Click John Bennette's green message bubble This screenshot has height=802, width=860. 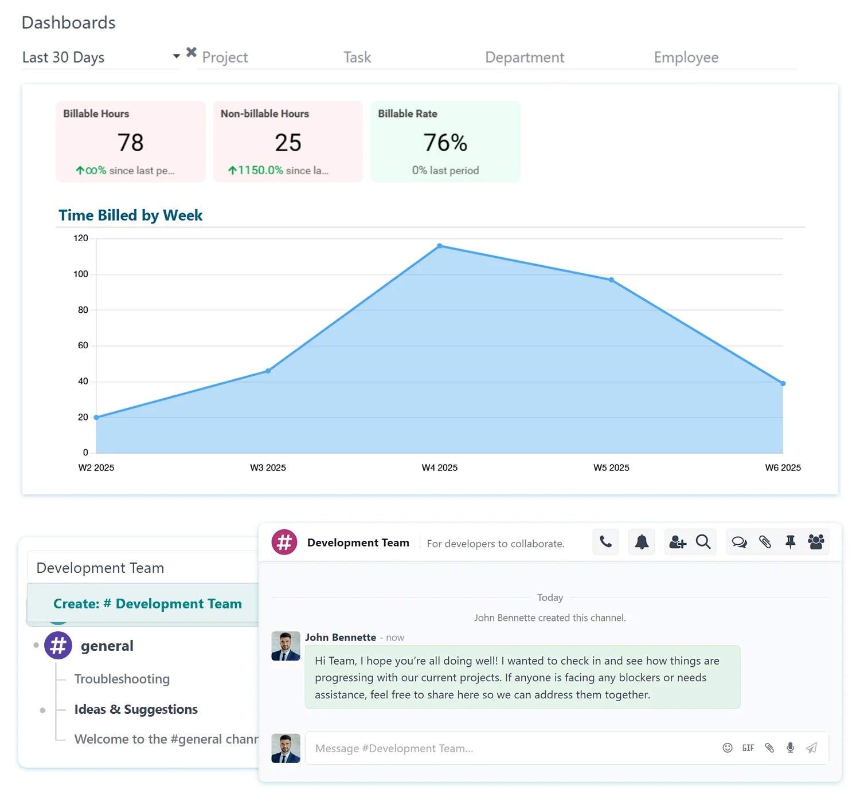pos(522,677)
